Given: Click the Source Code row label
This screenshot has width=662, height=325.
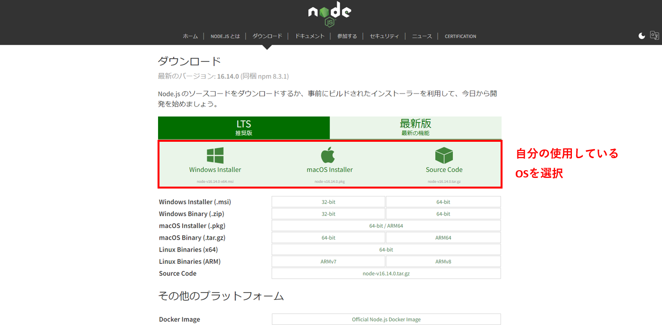Looking at the screenshot, I should tap(178, 273).
